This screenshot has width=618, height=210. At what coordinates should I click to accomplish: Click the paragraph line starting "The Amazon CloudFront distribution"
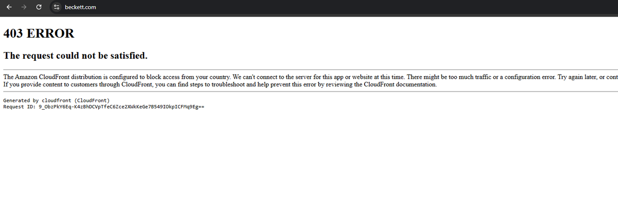(x=311, y=77)
